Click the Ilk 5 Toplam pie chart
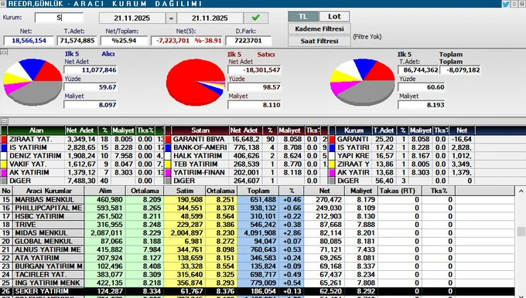This screenshot has height=298, width=526. [x=362, y=82]
